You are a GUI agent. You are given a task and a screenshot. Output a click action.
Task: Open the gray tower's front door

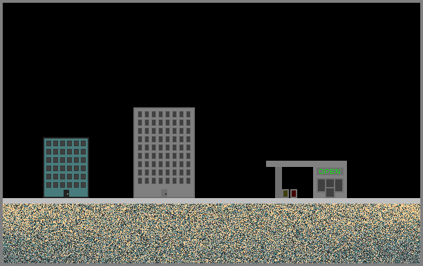click(x=164, y=193)
